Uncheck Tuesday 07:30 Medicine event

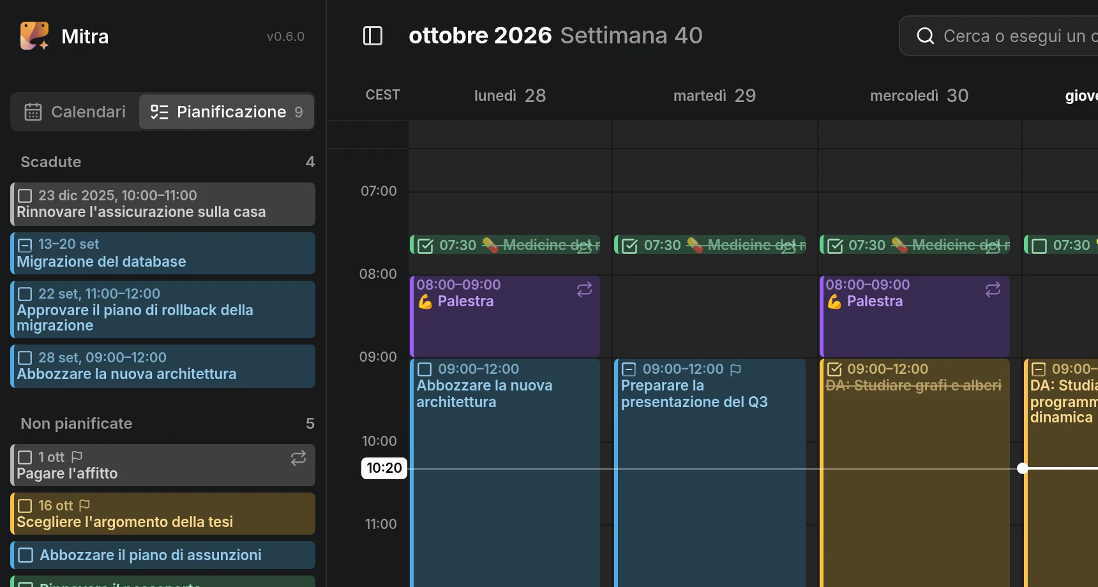(629, 246)
